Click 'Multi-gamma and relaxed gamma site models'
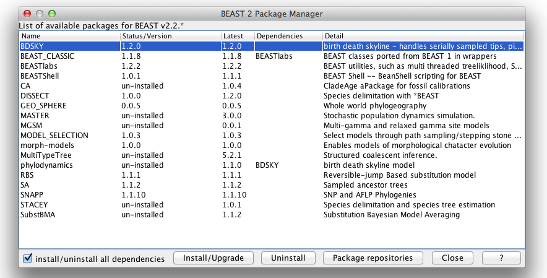The height and width of the screenshot is (278, 547). pyautogui.click(x=406, y=126)
